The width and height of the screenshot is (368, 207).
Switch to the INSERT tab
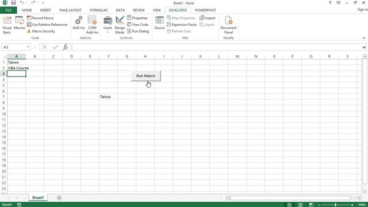(45, 10)
